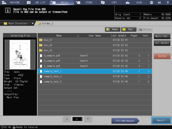Go to next page with the down arrow
The height and width of the screenshot is (129, 172).
(88, 119)
